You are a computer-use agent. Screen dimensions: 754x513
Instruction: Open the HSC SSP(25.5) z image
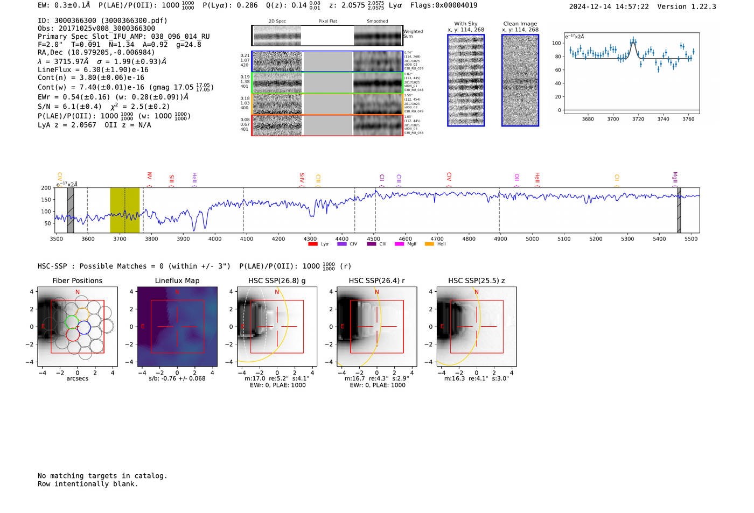(476, 327)
